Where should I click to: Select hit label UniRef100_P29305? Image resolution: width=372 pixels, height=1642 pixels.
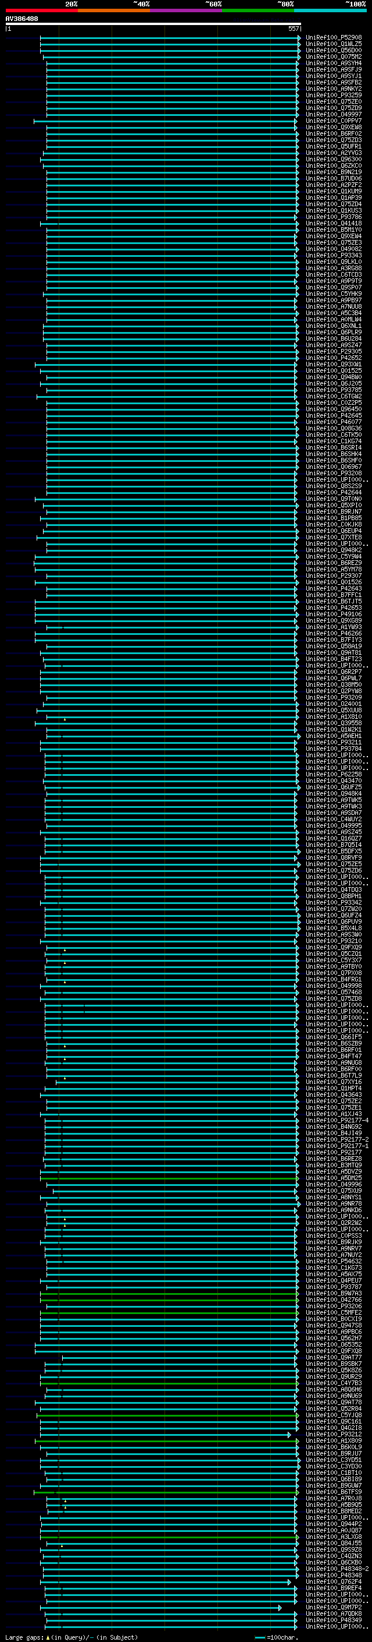333,351
